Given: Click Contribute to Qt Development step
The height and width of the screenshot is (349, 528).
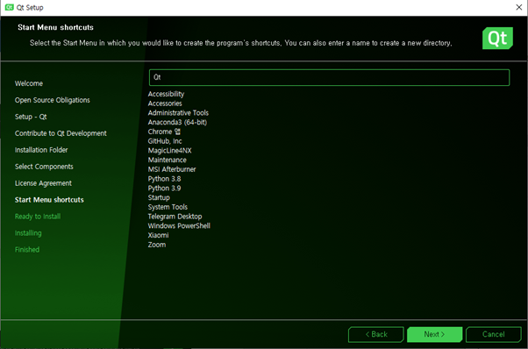Looking at the screenshot, I should [x=61, y=133].
